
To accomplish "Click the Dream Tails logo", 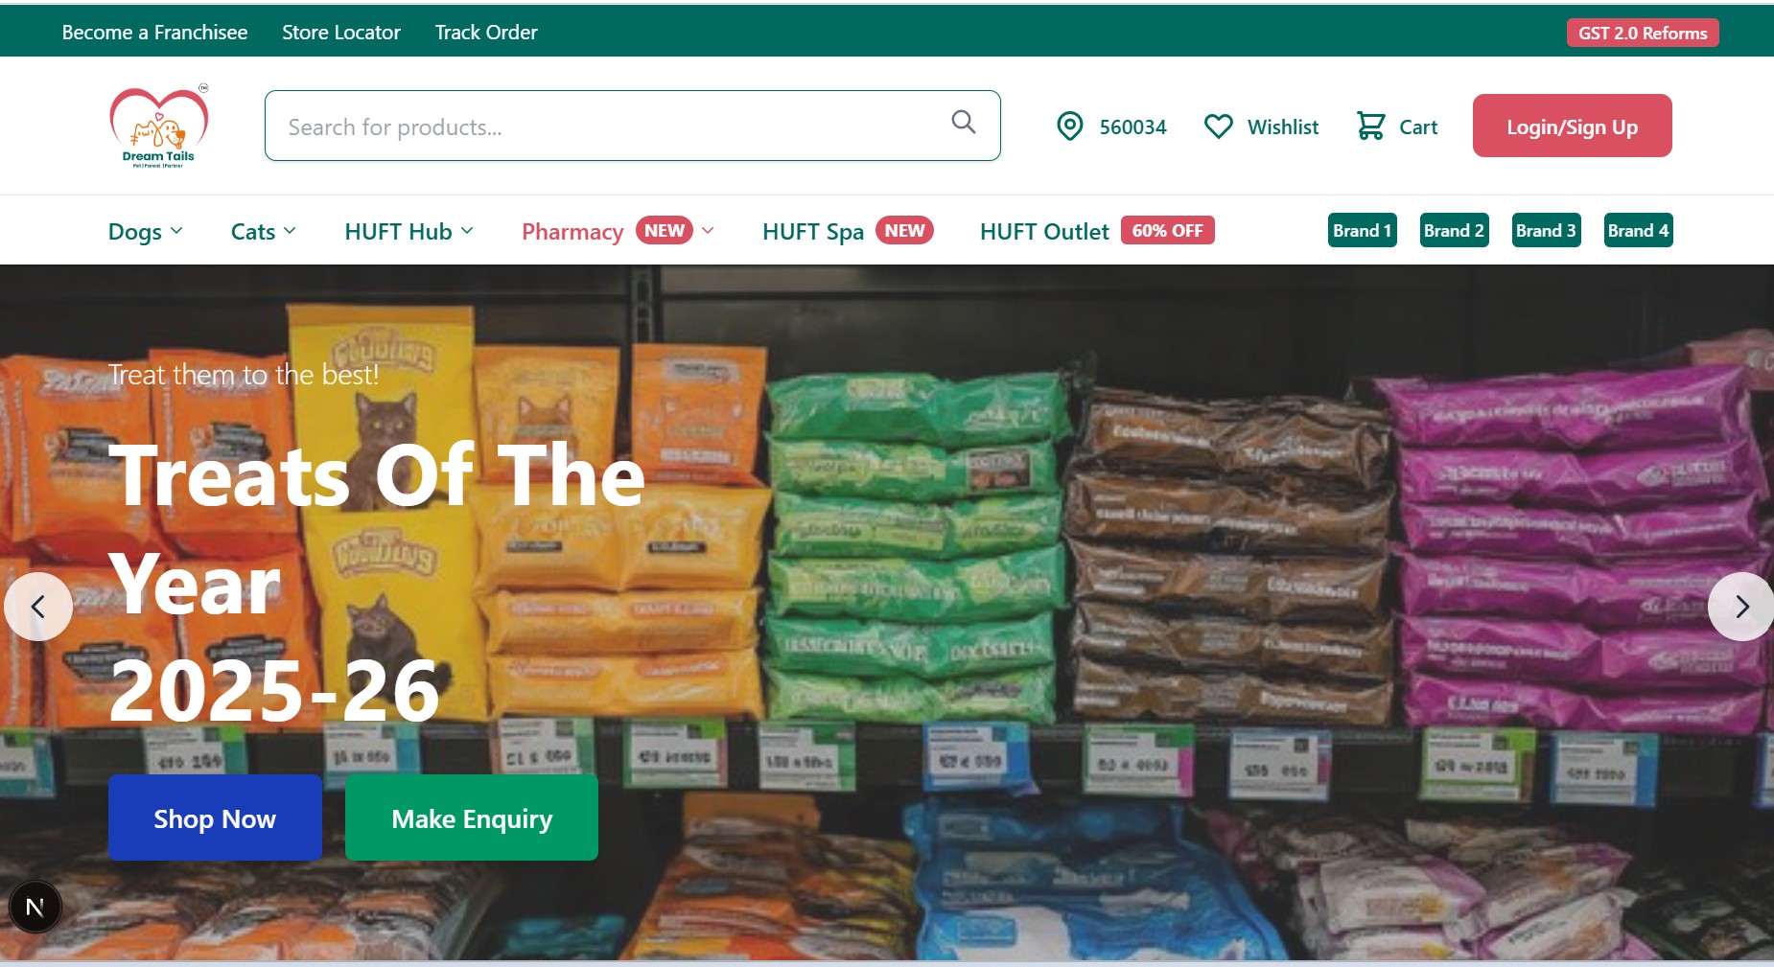I will pyautogui.click(x=159, y=127).
